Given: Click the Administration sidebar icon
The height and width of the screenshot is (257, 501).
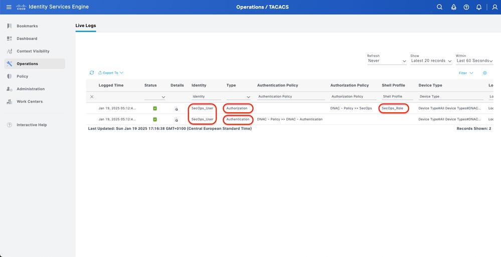Looking at the screenshot, I should point(9,89).
